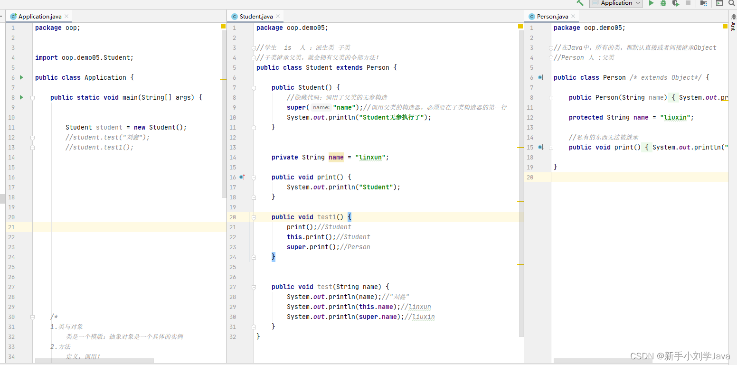Click inspection indicator in Application.java editor corner
The height and width of the screenshot is (365, 737).
point(223,26)
